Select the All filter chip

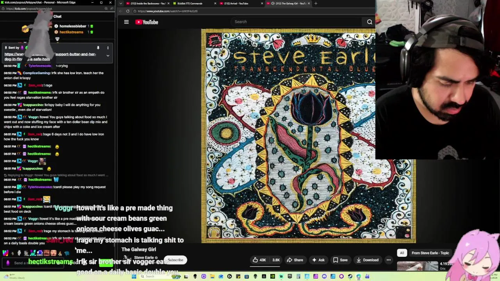click(402, 253)
